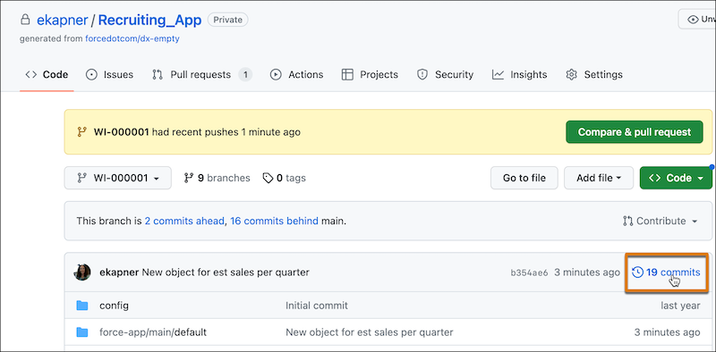The height and width of the screenshot is (352, 716).
Task: Open the forcedotcom/dx-empty template link
Action: coord(132,38)
